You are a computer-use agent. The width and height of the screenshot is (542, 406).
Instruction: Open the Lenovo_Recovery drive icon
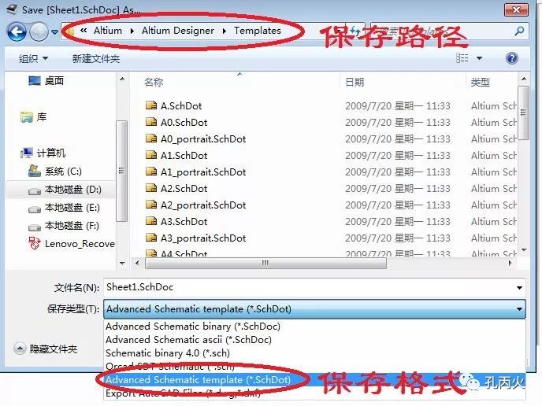tap(34, 243)
